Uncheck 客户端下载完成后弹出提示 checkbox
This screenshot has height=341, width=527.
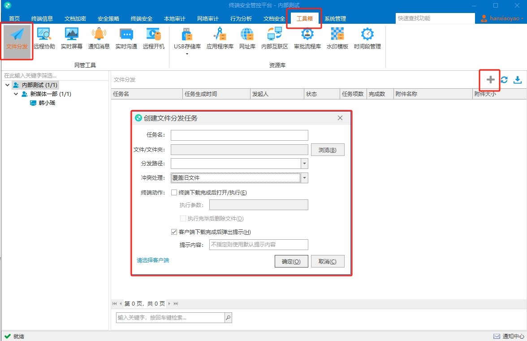(x=174, y=232)
